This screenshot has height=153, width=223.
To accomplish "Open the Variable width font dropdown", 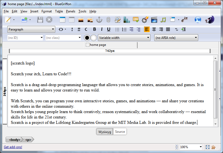I will (x=124, y=38).
